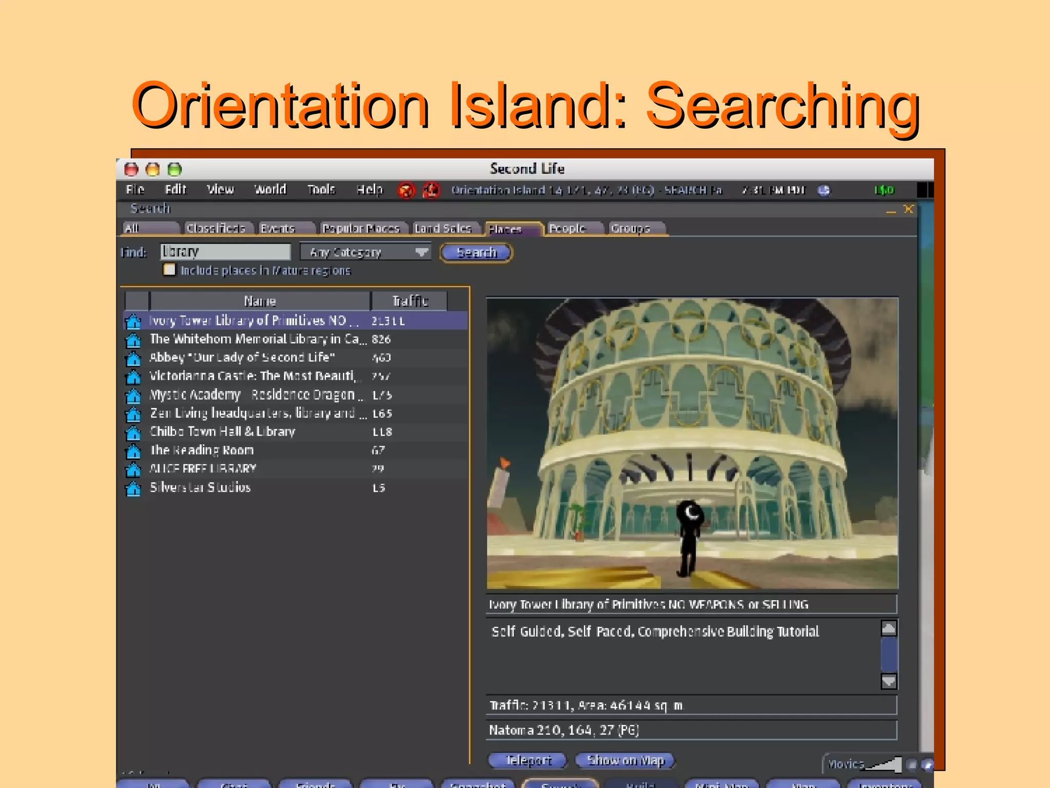Click the Teleport button
The width and height of the screenshot is (1050, 788).
tap(528, 760)
